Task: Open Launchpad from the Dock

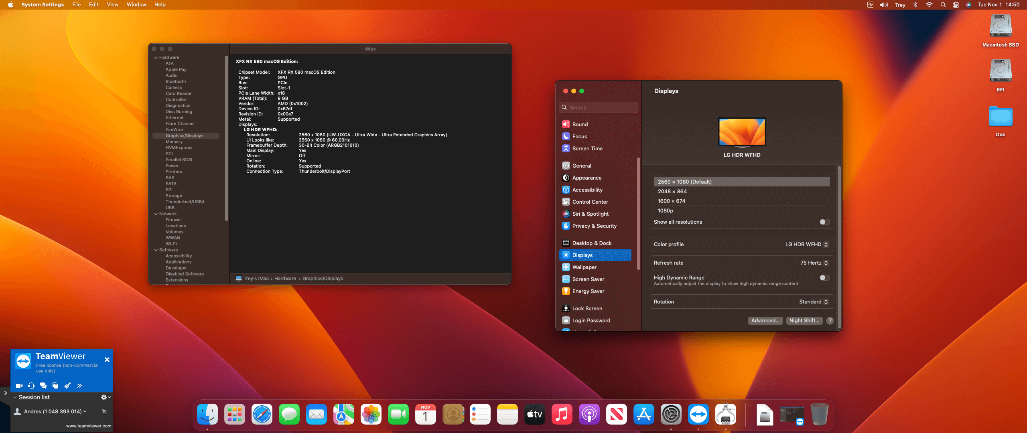Action: 235,415
